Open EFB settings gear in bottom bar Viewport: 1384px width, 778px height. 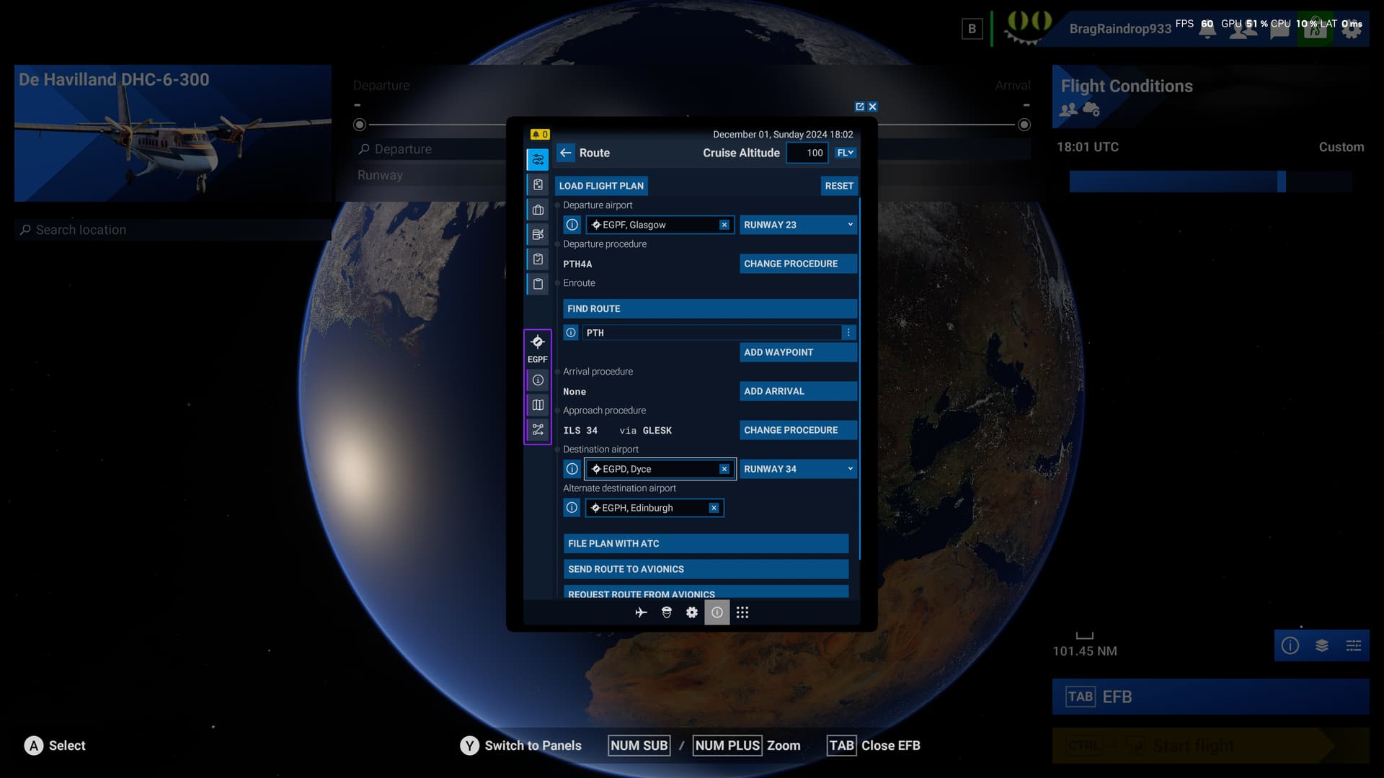[692, 612]
